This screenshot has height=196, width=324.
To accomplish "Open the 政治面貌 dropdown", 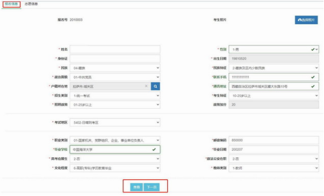I will pyautogui.click(x=115, y=77).
